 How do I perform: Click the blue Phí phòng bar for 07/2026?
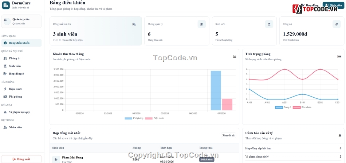click(216, 90)
